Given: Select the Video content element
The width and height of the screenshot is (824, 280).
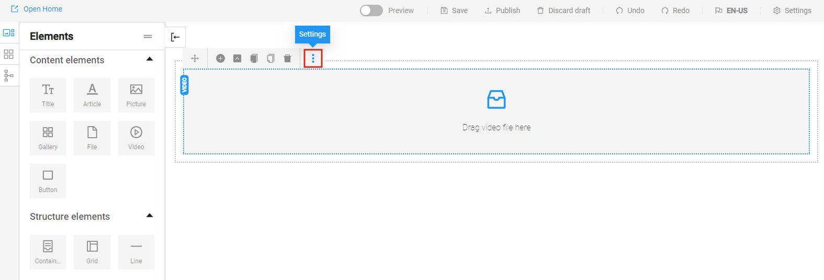Looking at the screenshot, I should (136, 138).
